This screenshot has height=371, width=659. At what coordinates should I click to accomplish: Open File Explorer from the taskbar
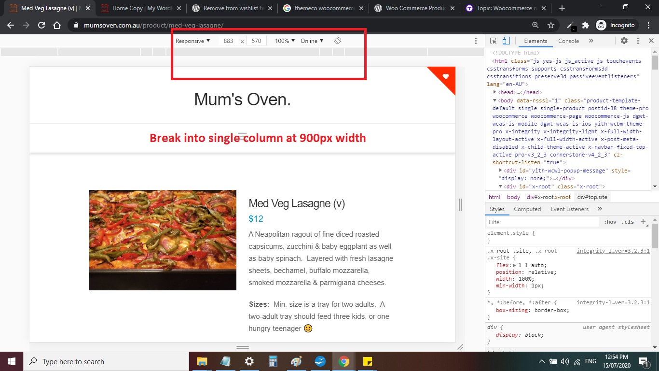[202, 361]
